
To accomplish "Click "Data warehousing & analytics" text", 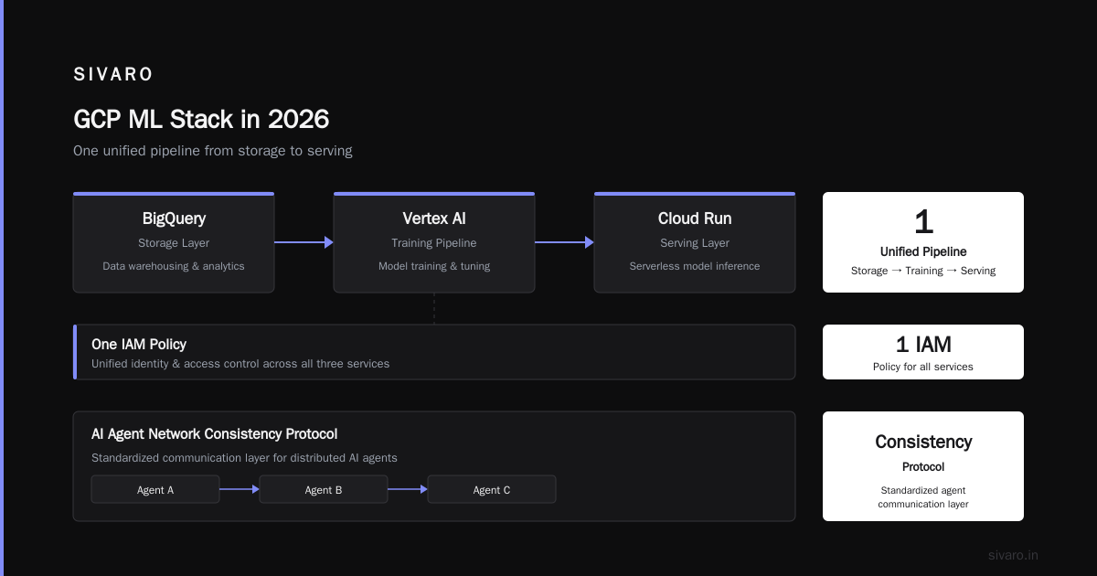I will pos(174,266).
